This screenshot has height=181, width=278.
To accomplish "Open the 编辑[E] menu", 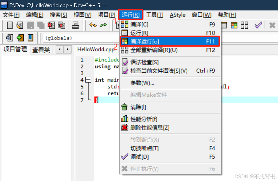I will 34,15.
